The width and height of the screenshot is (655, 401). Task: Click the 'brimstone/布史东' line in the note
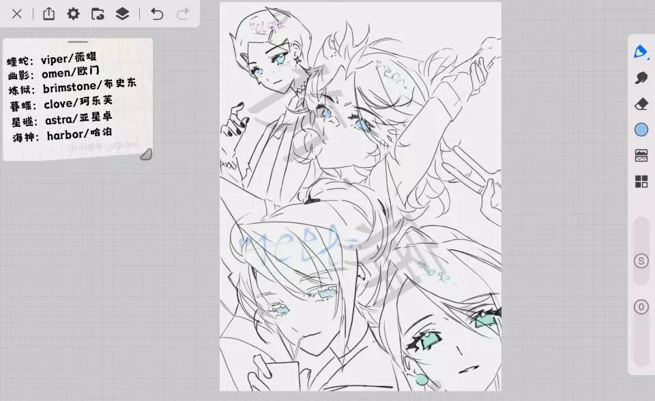(x=72, y=87)
